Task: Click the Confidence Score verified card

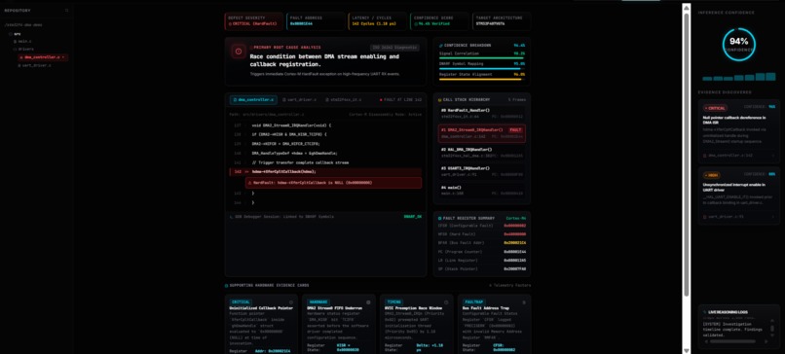Action: click(x=439, y=21)
